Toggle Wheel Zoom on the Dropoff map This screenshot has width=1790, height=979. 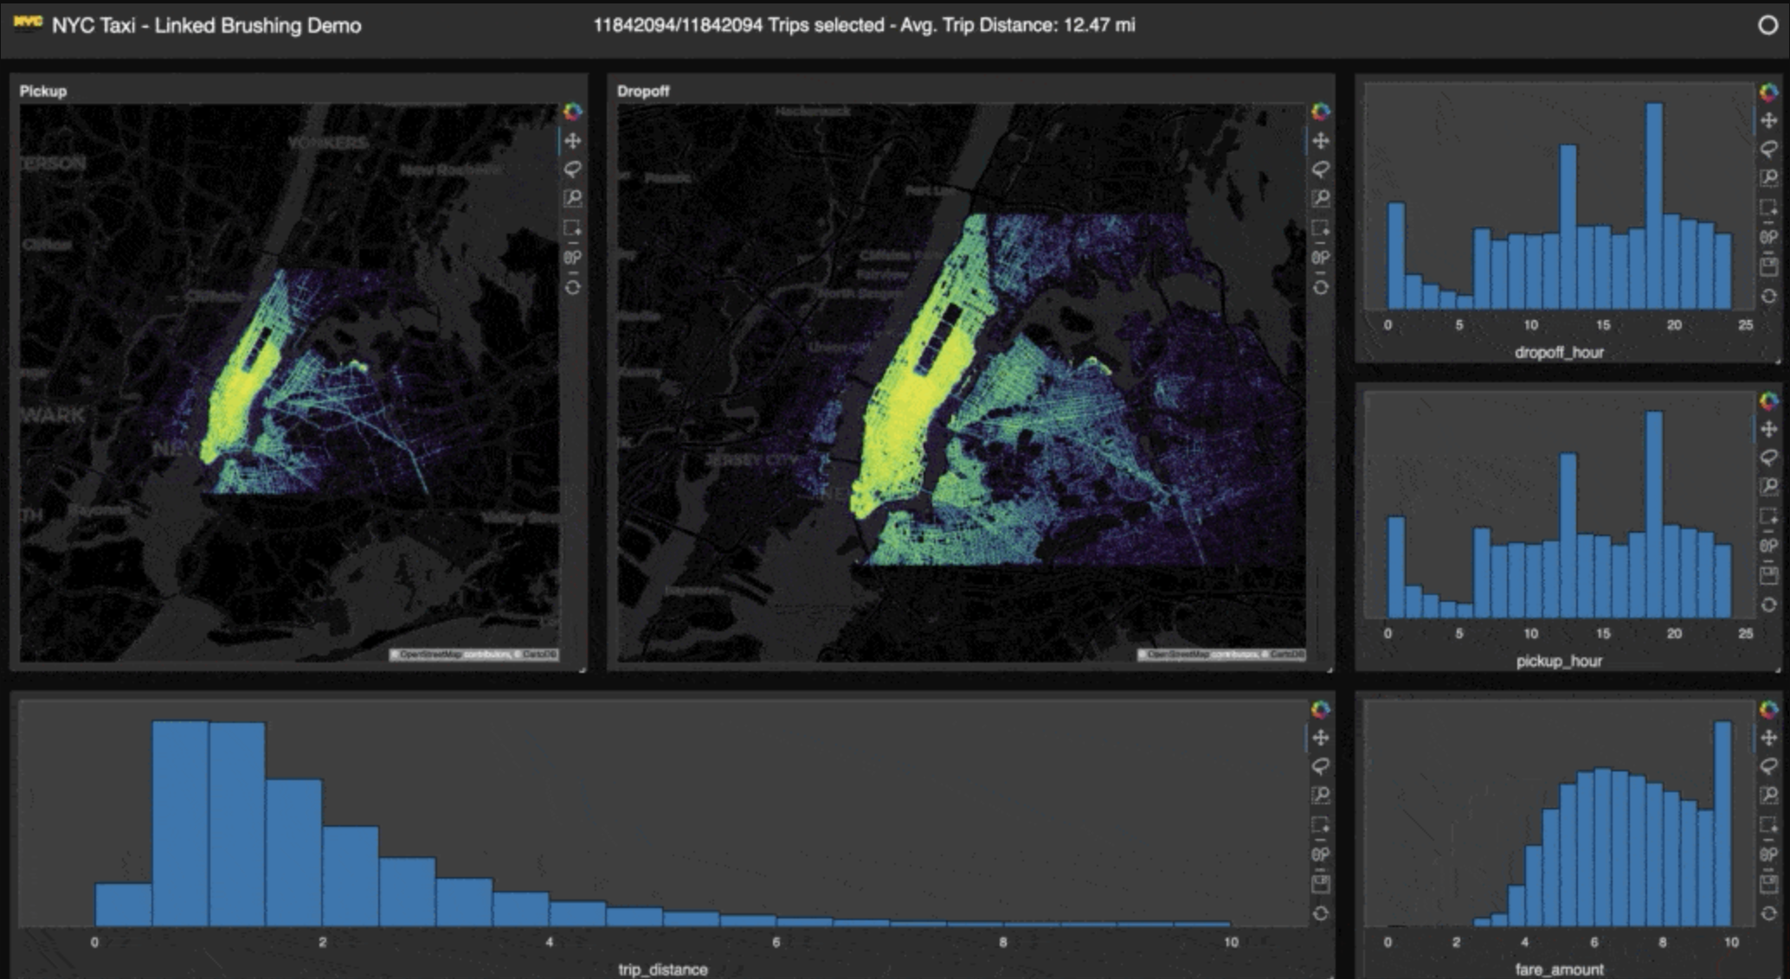click(x=1320, y=258)
